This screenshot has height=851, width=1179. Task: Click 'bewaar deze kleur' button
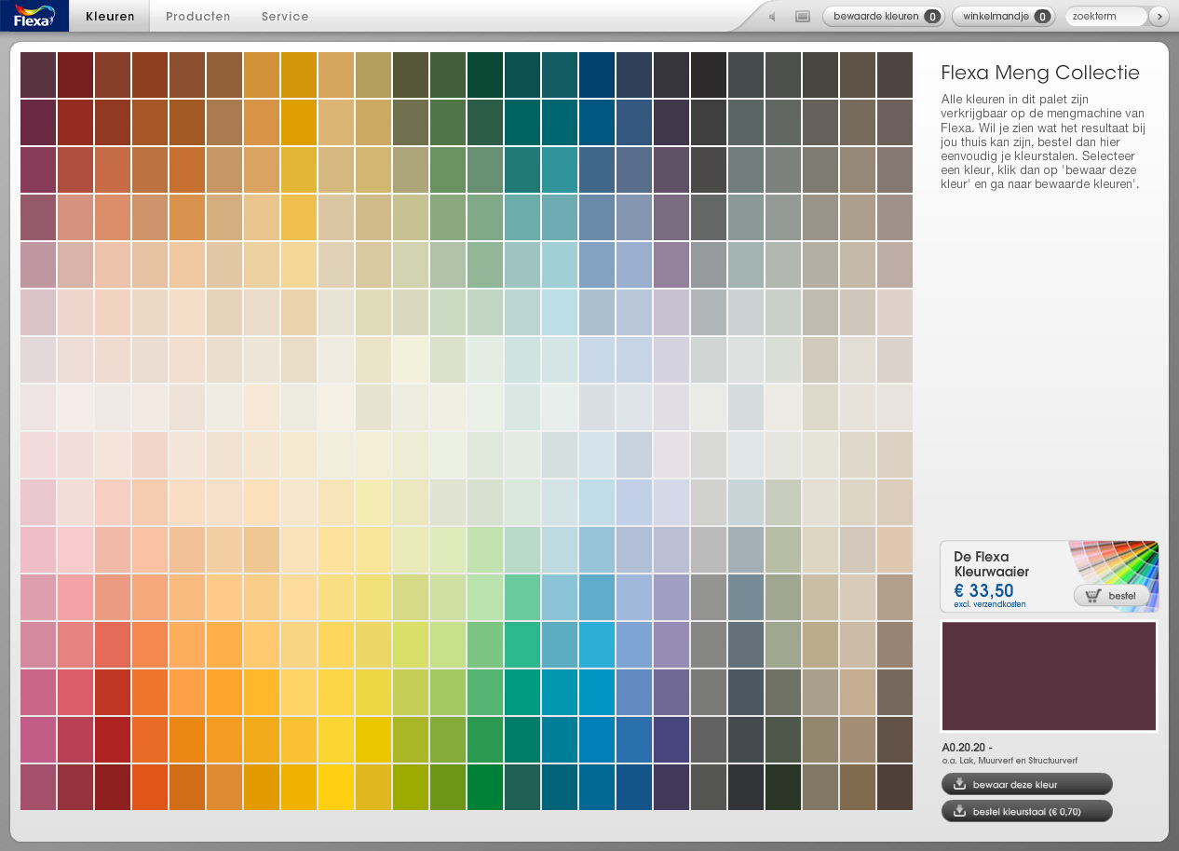[x=1027, y=784]
